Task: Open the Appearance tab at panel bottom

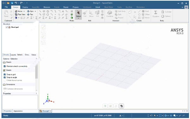Action: point(18,111)
